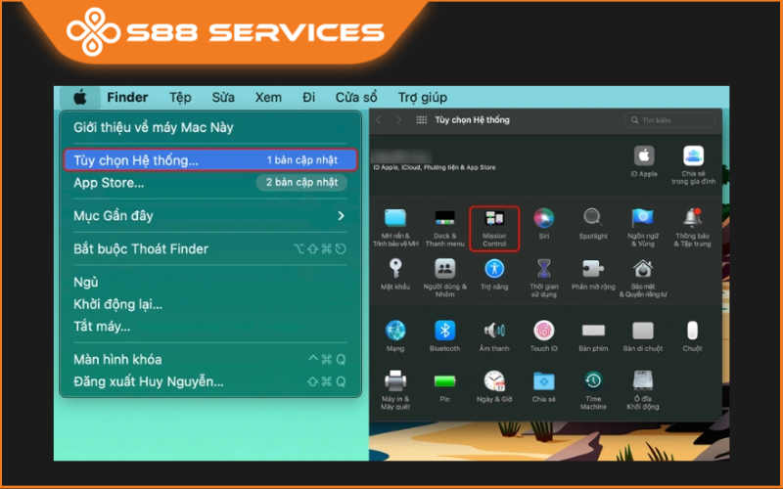Select Tắt máy… entry
Screen dimensions: 783x489
click(210, 327)
